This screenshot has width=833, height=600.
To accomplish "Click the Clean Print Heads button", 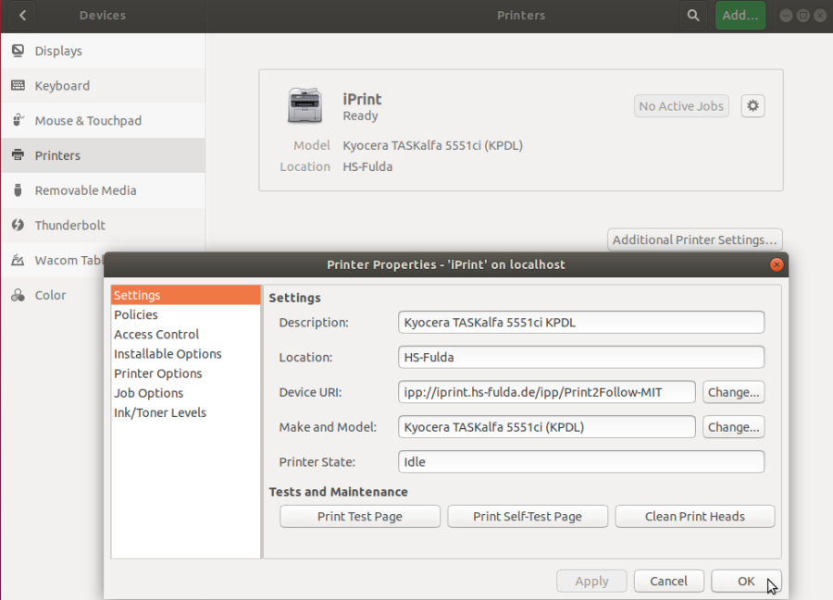I will [x=694, y=516].
